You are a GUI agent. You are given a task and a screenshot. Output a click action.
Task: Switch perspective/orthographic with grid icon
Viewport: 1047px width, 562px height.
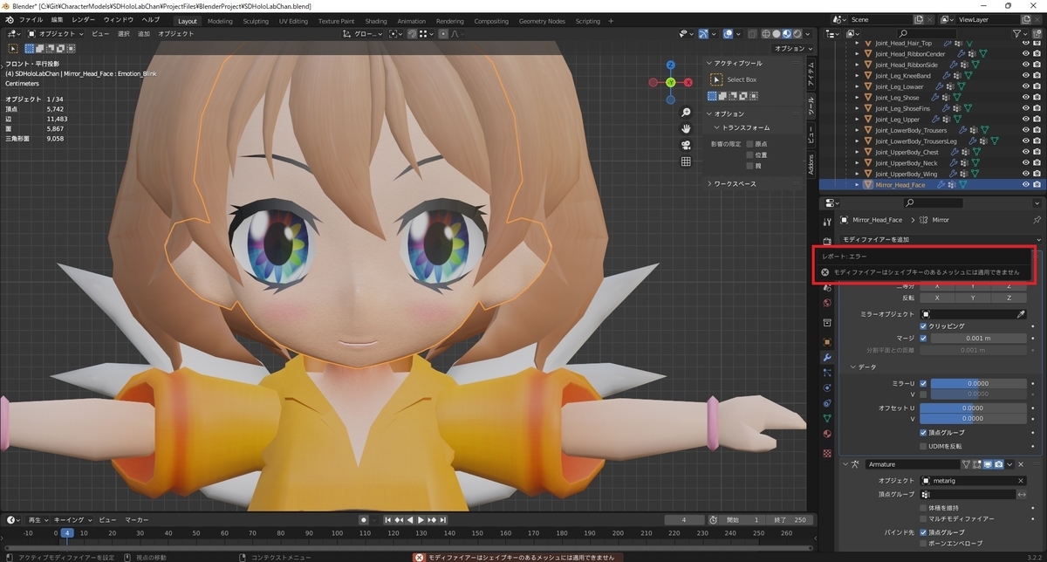click(687, 161)
